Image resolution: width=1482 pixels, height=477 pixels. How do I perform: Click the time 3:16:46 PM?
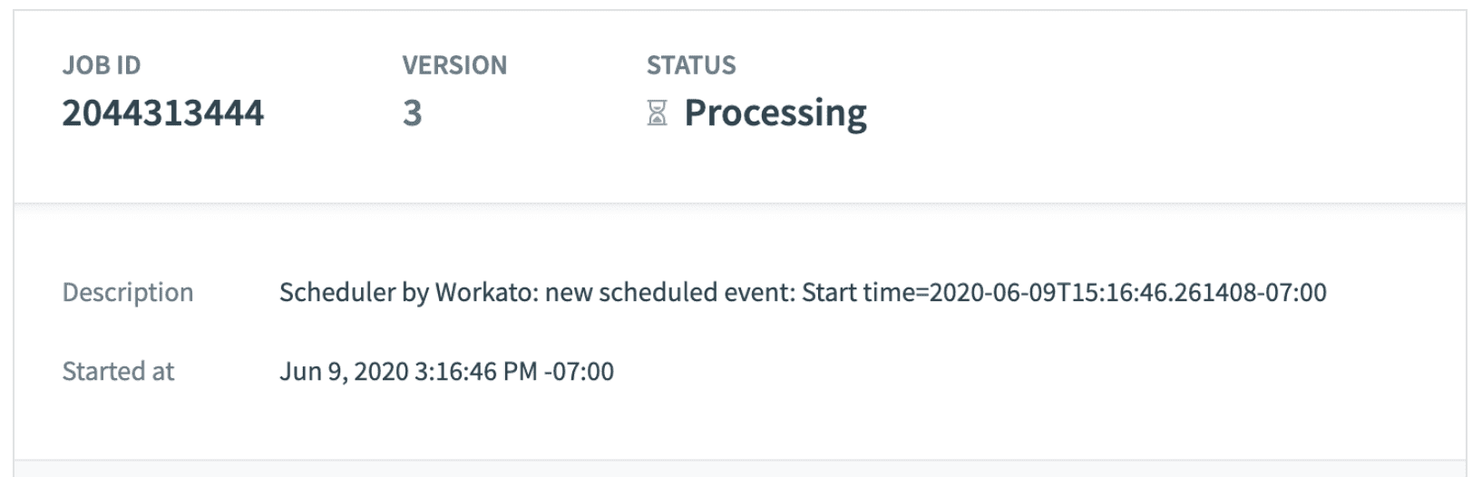pyautogui.click(x=476, y=371)
